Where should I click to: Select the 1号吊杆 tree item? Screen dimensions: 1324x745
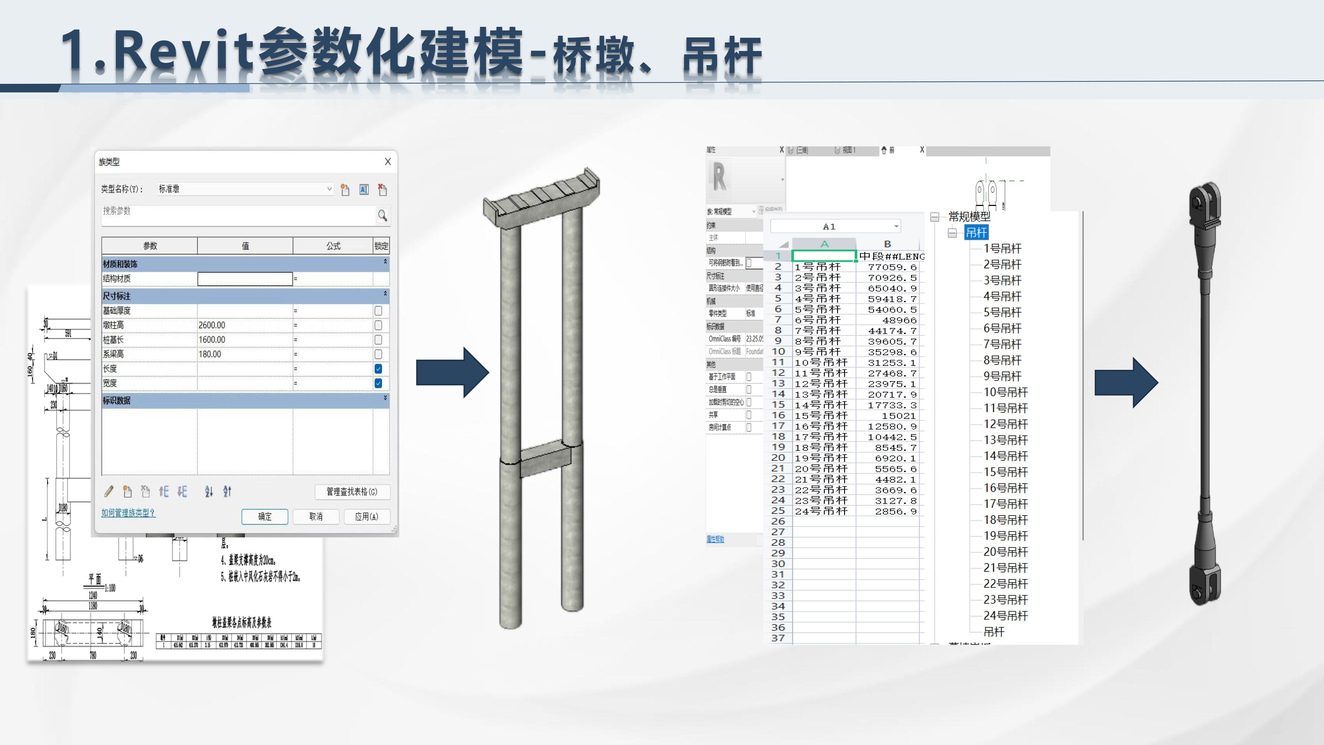coord(1002,249)
